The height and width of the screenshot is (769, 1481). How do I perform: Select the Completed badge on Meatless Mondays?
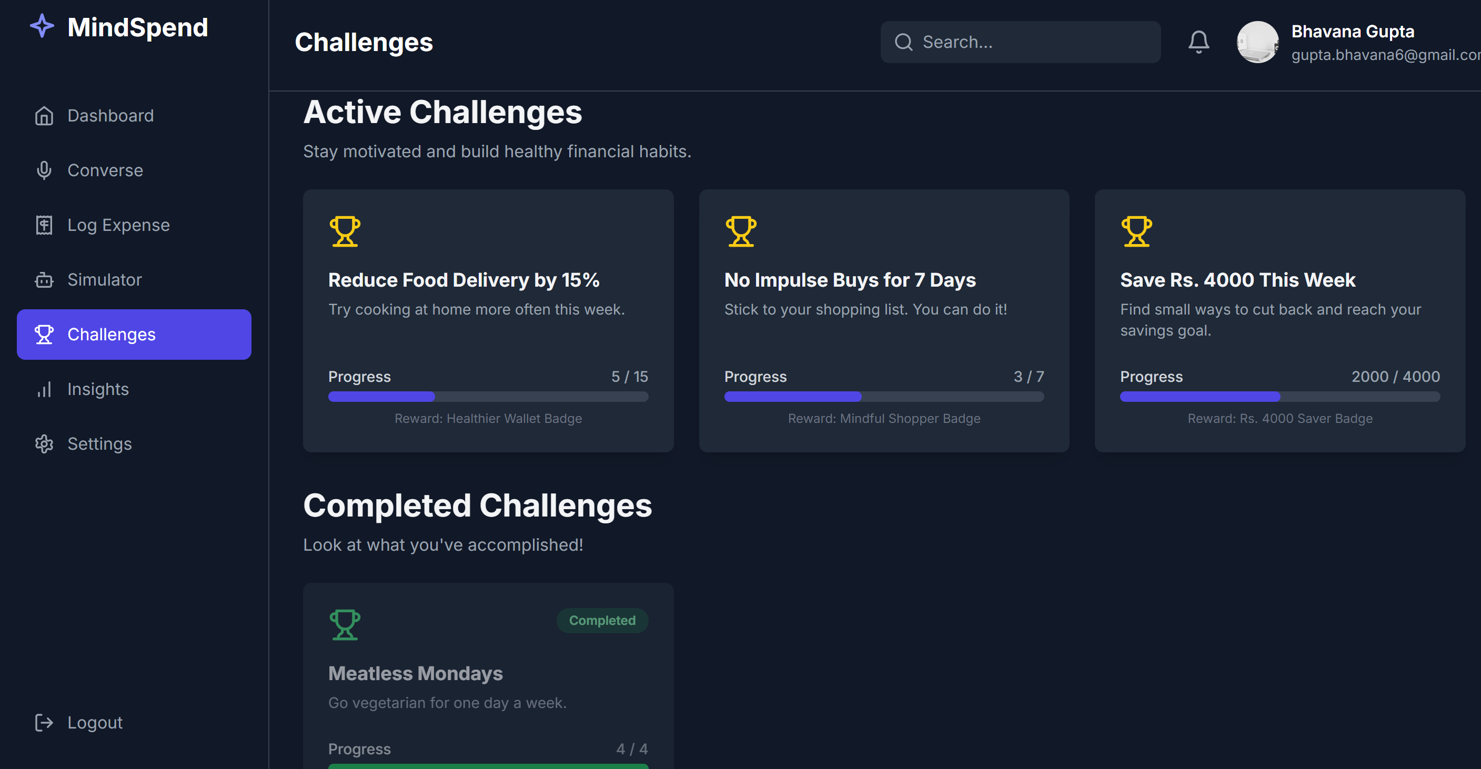point(602,620)
